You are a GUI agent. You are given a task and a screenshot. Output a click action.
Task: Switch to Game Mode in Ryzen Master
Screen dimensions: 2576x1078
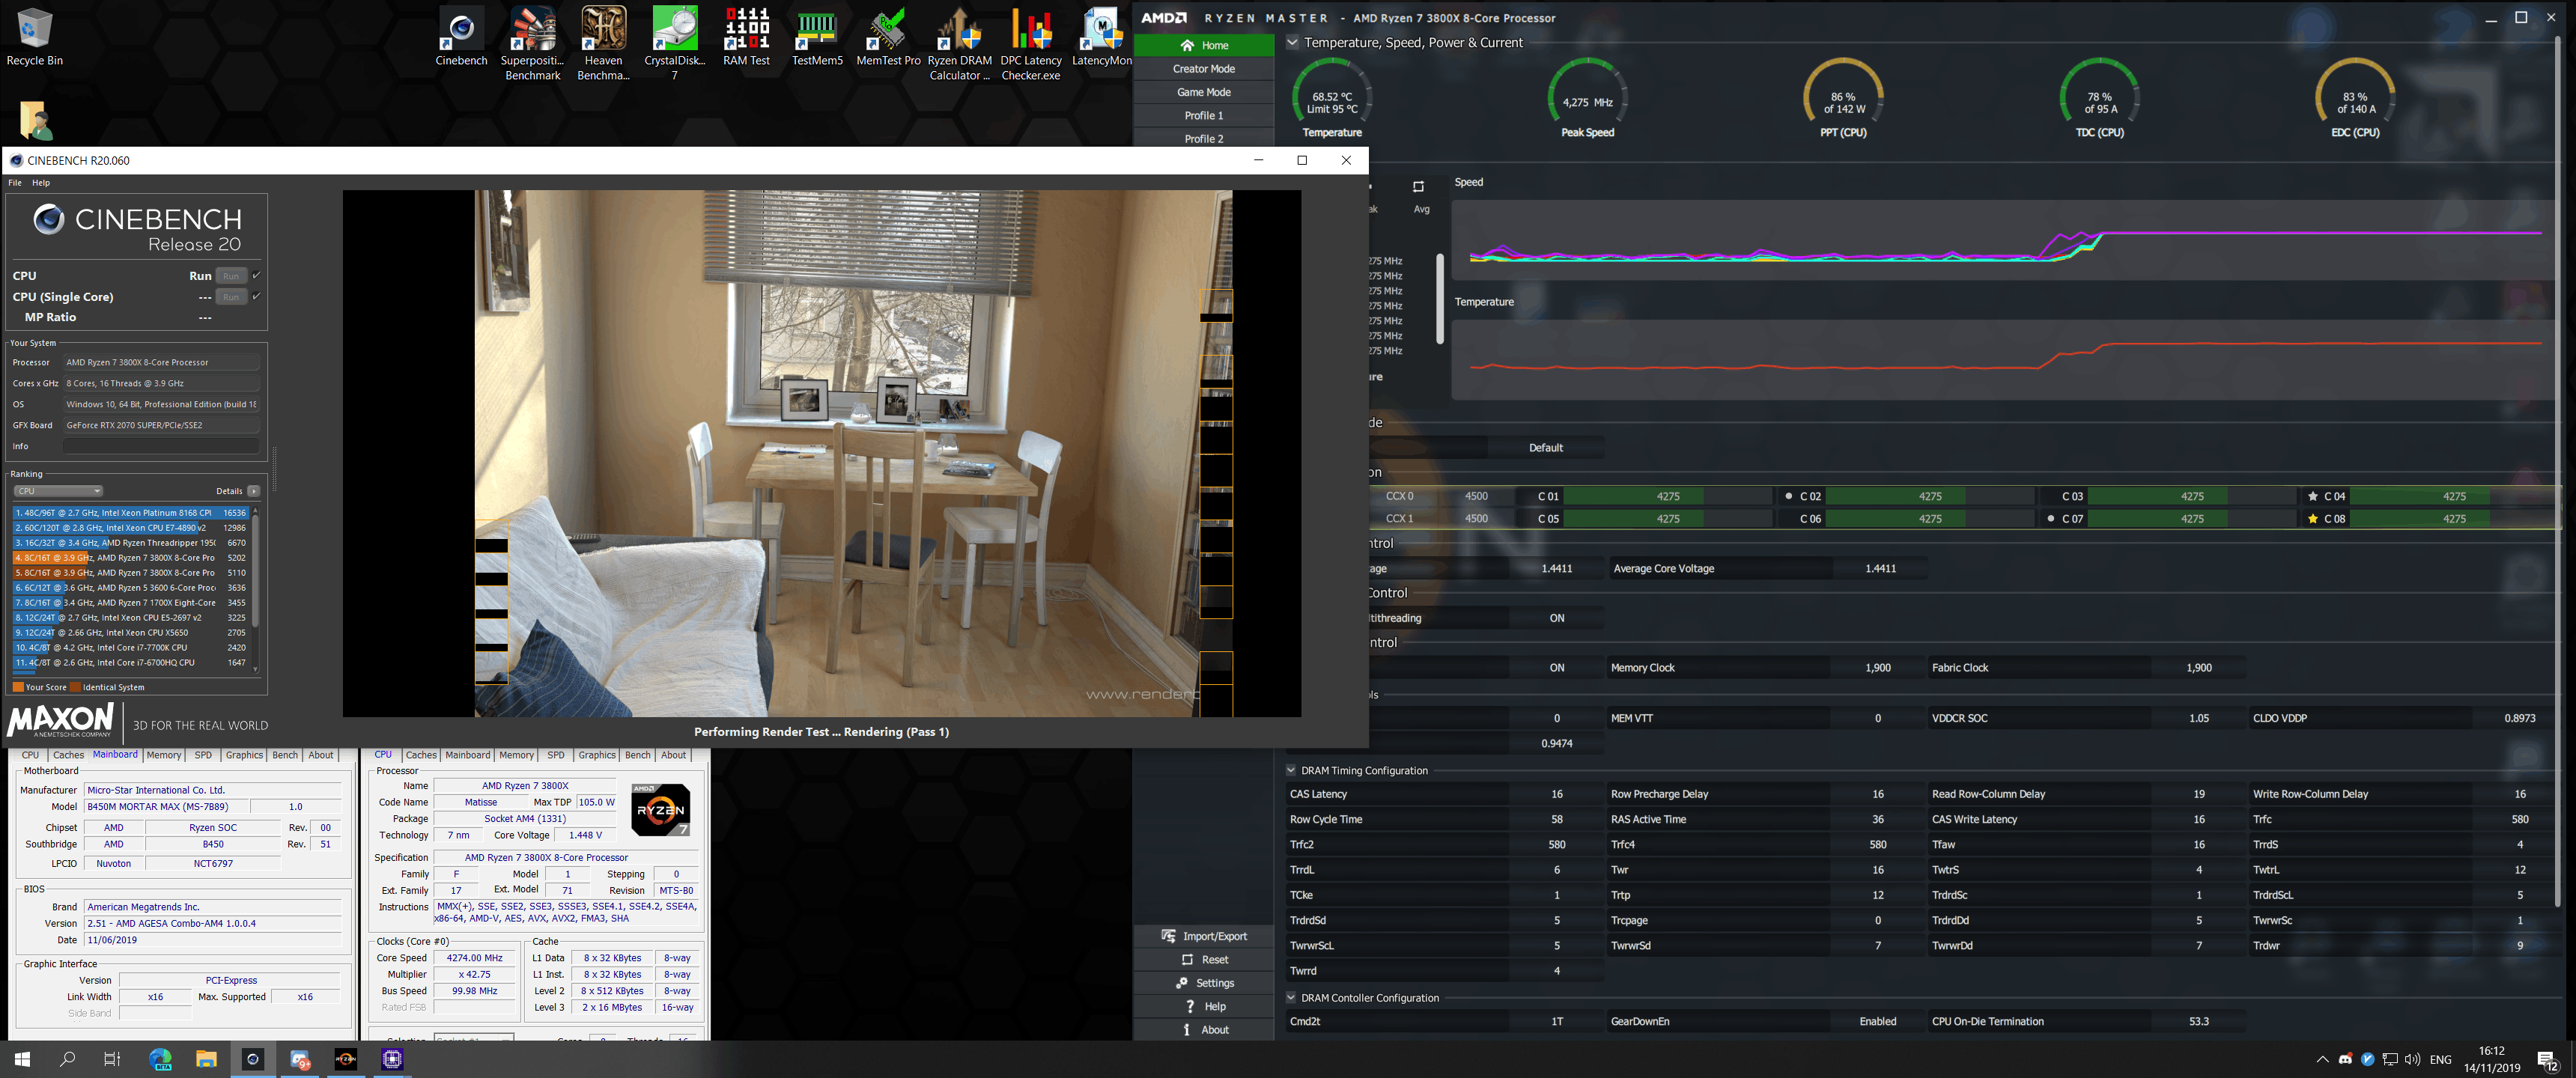[x=1203, y=92]
